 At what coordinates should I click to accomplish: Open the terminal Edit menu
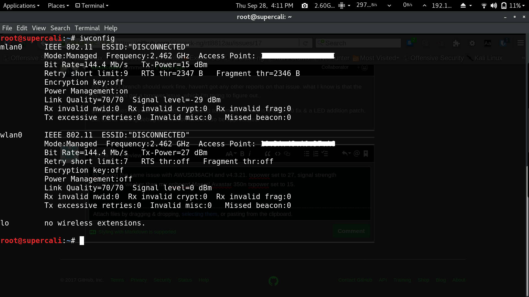coord(22,28)
